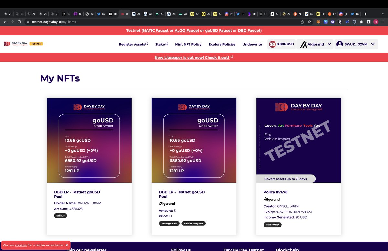
Task: Open the ALGO Faucet link
Action: (187, 31)
